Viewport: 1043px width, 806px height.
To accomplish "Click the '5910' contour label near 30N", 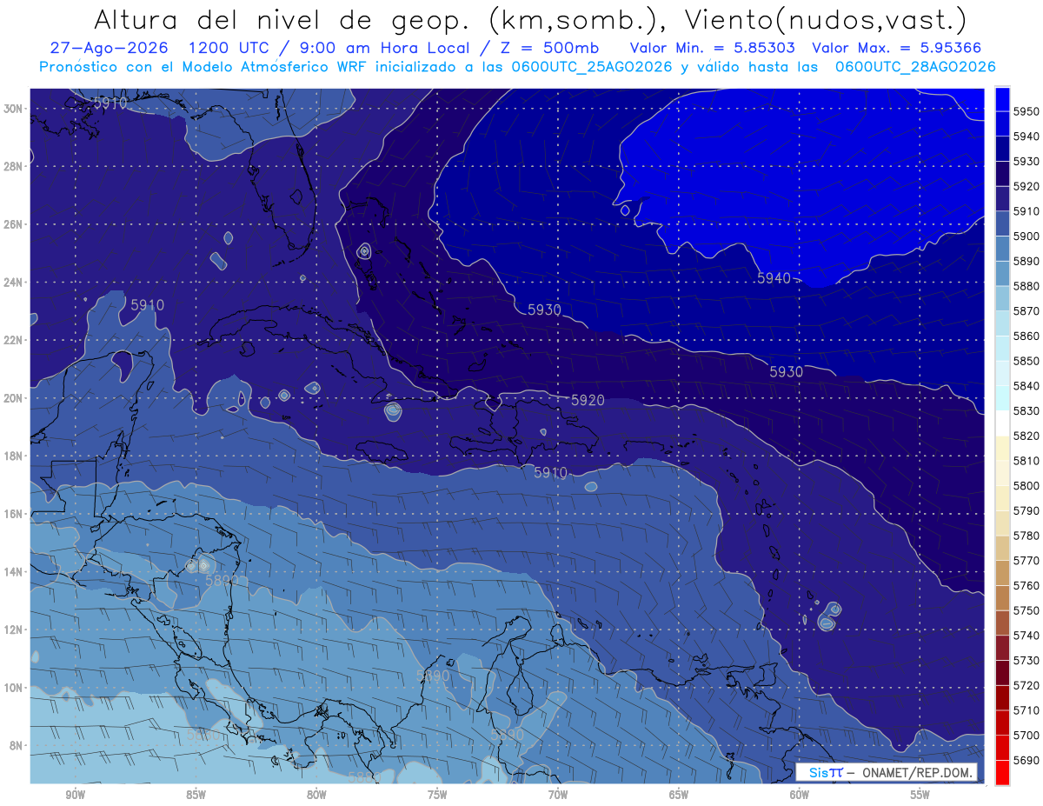I will point(110,103).
